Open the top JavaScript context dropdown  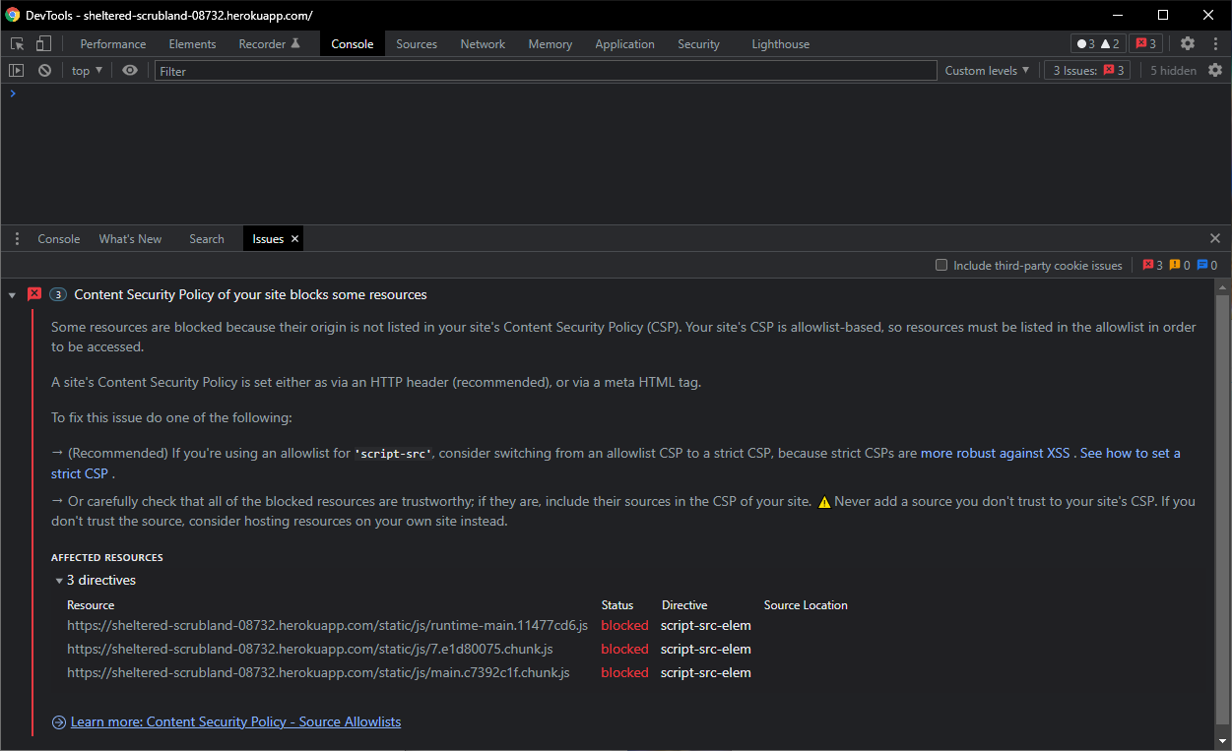(87, 70)
